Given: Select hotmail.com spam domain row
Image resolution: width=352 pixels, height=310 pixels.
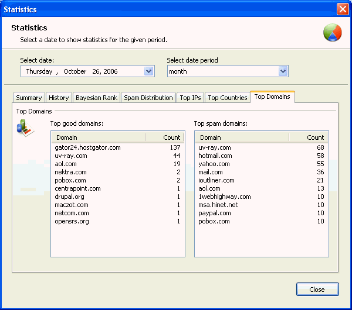Looking at the screenshot, I should click(x=262, y=156).
